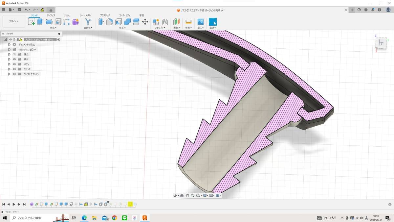Open the シート メタル tab
The width and height of the screenshot is (394, 222).
pyautogui.click(x=85, y=15)
